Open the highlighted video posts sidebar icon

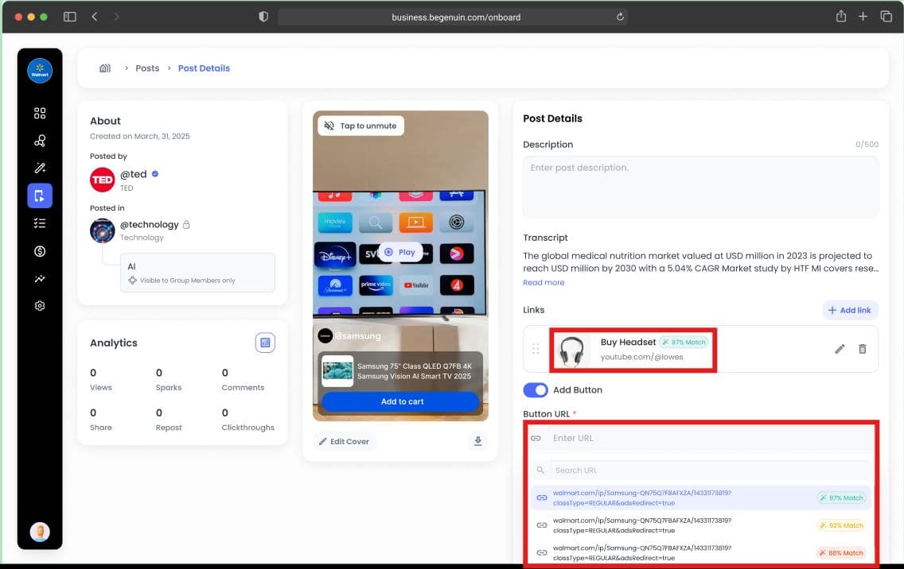point(39,195)
